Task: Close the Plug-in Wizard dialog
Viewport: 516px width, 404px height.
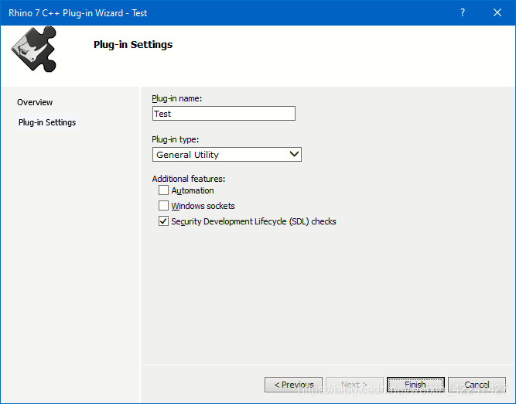Action: (497, 13)
